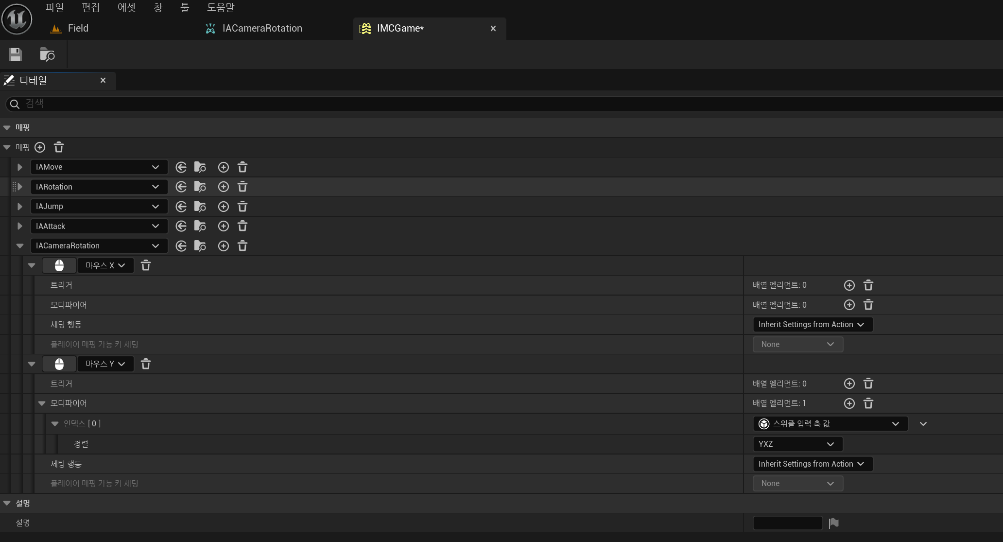Image resolution: width=1003 pixels, height=542 pixels.
Task: Click the plus icon to add a key binding to IACameraRotation
Action: pos(223,246)
